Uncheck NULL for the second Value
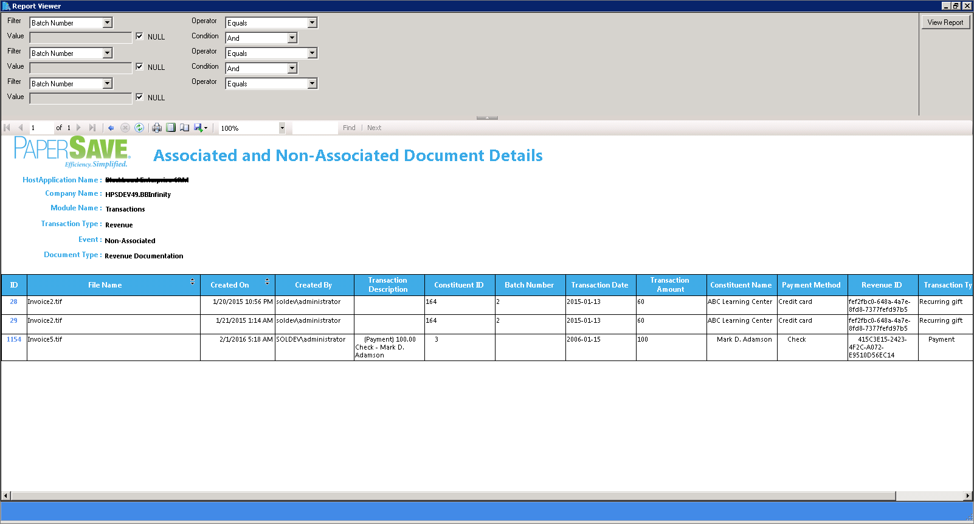The image size is (974, 524). click(139, 67)
